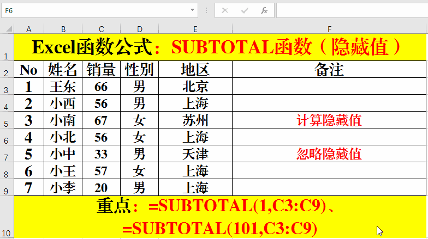Click region cell '苏州'
The image size is (428, 239).
point(195,120)
